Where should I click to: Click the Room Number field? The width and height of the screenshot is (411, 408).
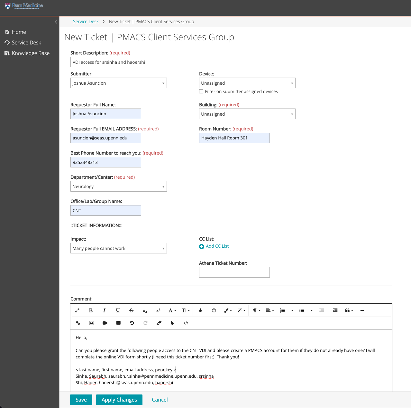[x=234, y=138]
